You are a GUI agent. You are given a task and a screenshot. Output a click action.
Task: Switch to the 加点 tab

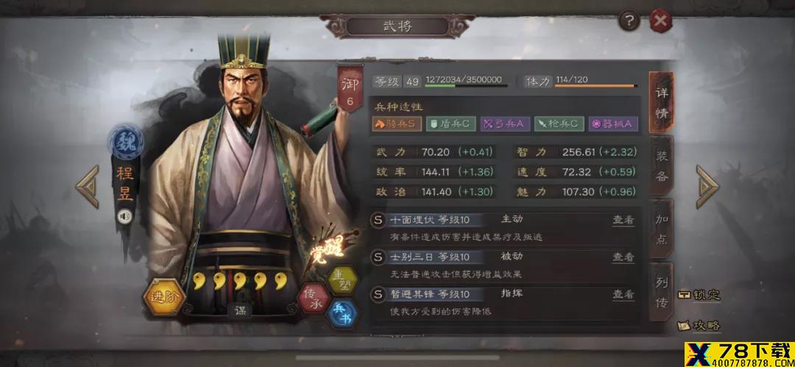pos(661,229)
